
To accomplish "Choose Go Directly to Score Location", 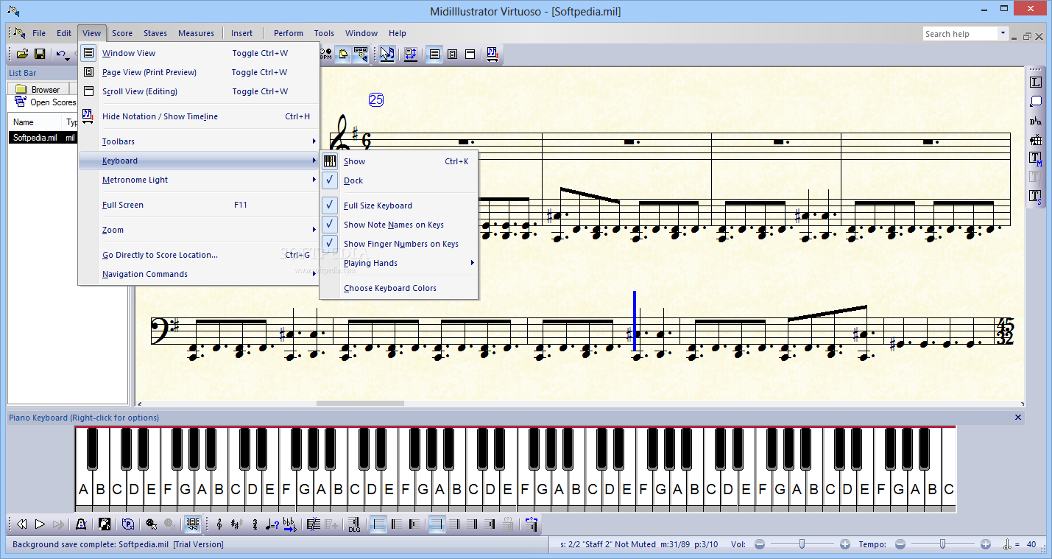I will [199, 255].
